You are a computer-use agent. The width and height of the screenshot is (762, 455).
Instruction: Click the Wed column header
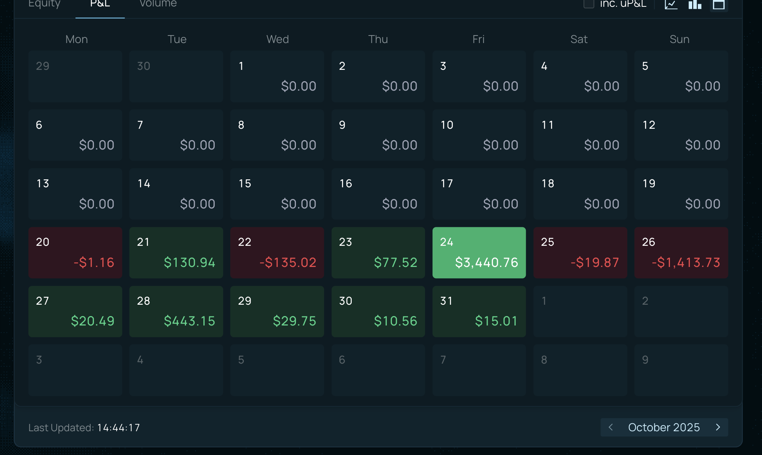277,39
